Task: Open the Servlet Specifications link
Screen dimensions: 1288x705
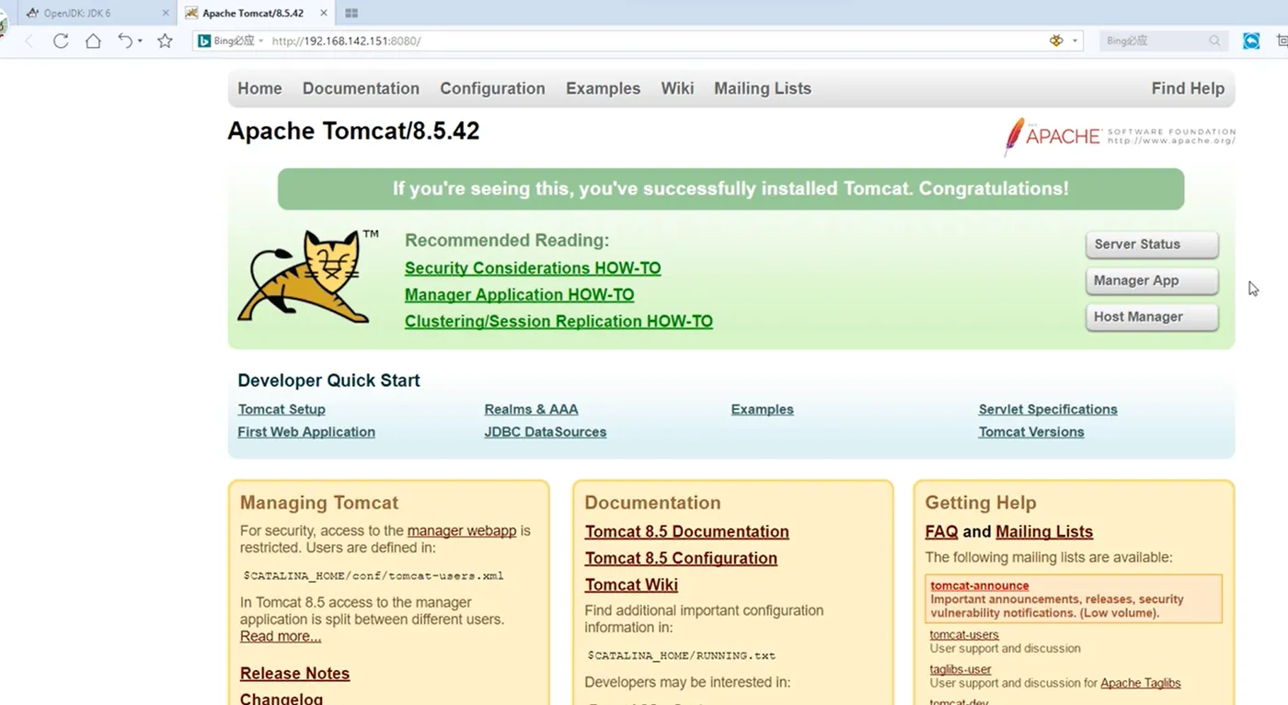Action: (x=1048, y=409)
